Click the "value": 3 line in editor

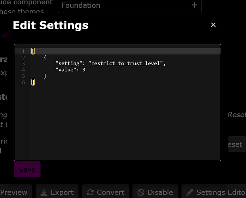click(70, 70)
